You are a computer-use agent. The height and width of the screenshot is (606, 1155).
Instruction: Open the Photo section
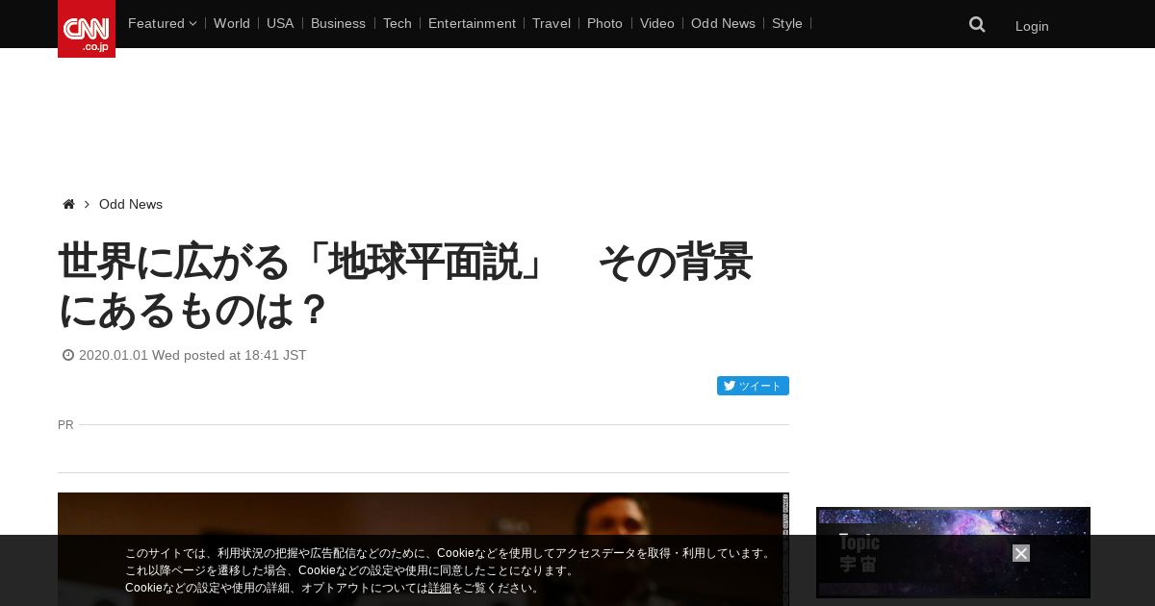pyautogui.click(x=604, y=23)
